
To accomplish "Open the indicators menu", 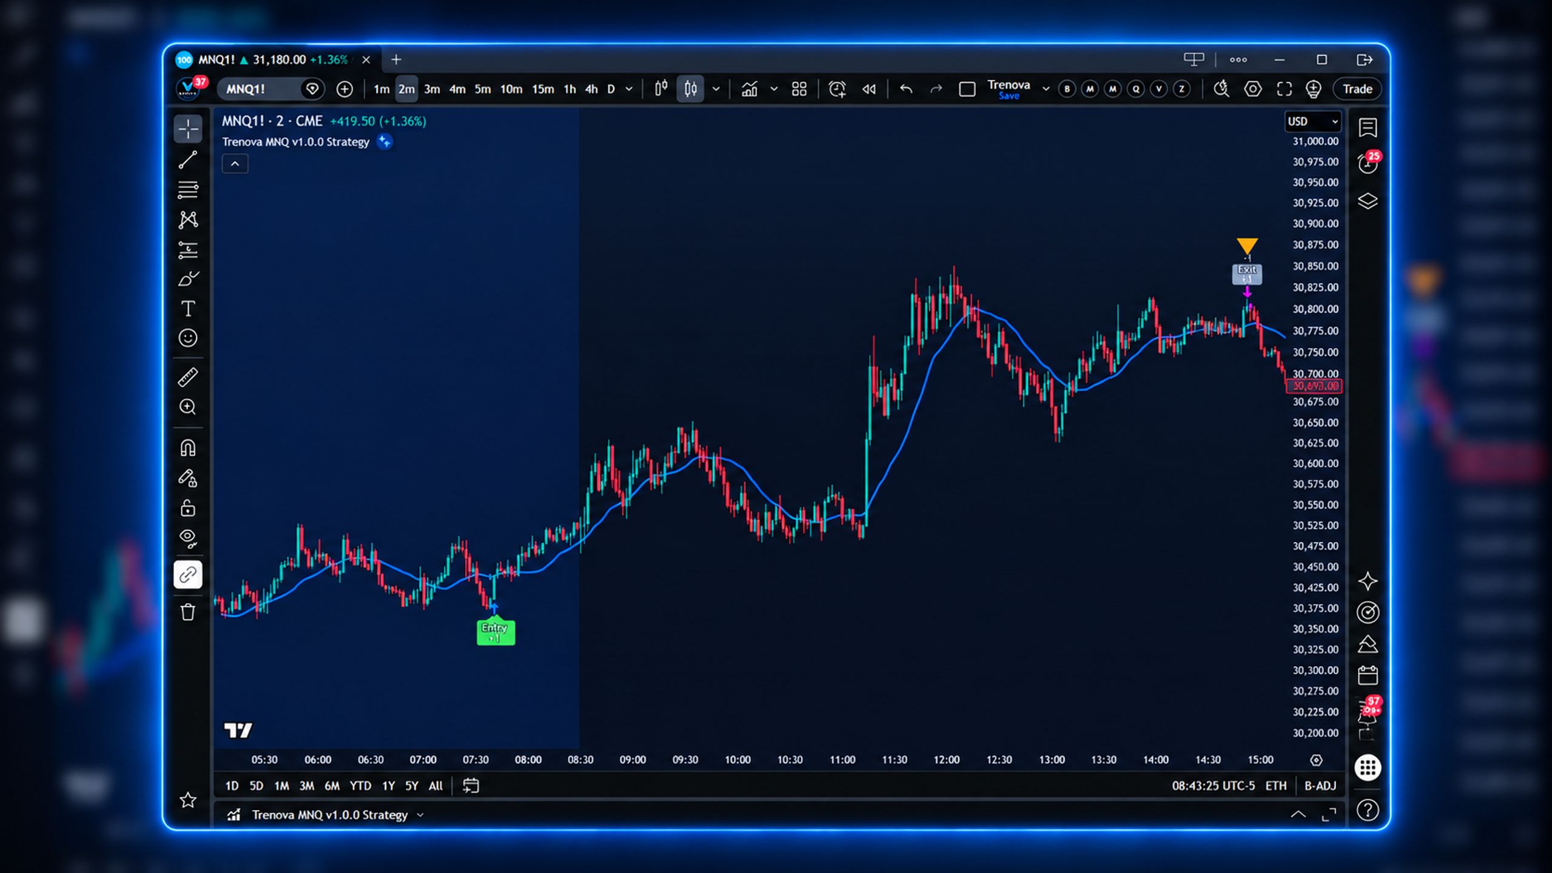I will (x=750, y=89).
